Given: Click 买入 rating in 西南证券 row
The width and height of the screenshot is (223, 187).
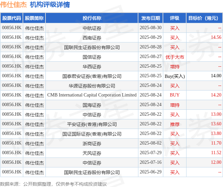Looking at the screenshot, I should pos(175,38).
